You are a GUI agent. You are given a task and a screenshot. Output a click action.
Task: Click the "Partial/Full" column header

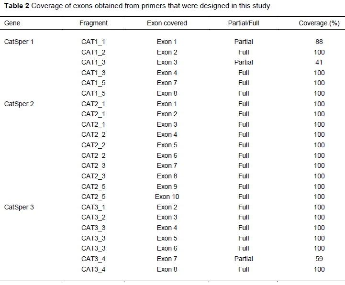click(x=244, y=23)
